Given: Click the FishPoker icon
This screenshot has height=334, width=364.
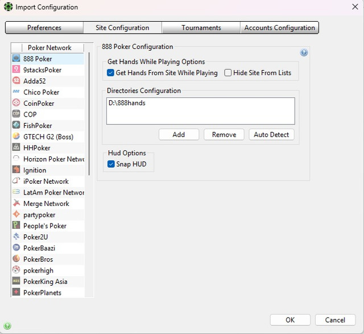Looking at the screenshot, I should point(16,125).
